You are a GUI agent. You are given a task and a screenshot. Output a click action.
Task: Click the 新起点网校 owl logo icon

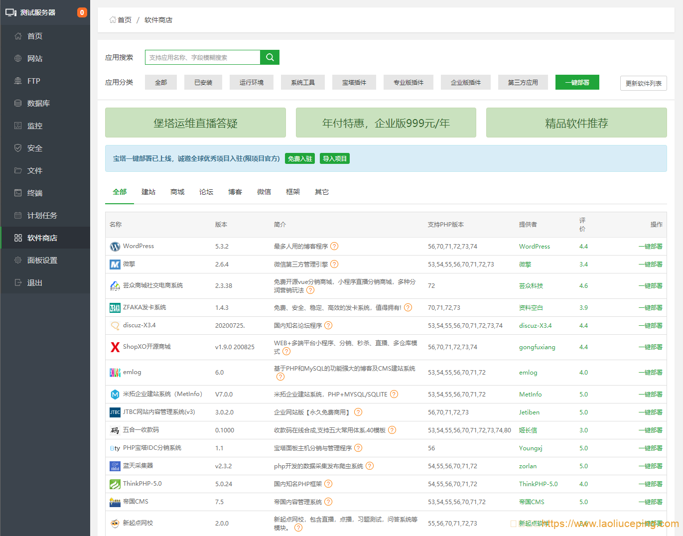[115, 523]
